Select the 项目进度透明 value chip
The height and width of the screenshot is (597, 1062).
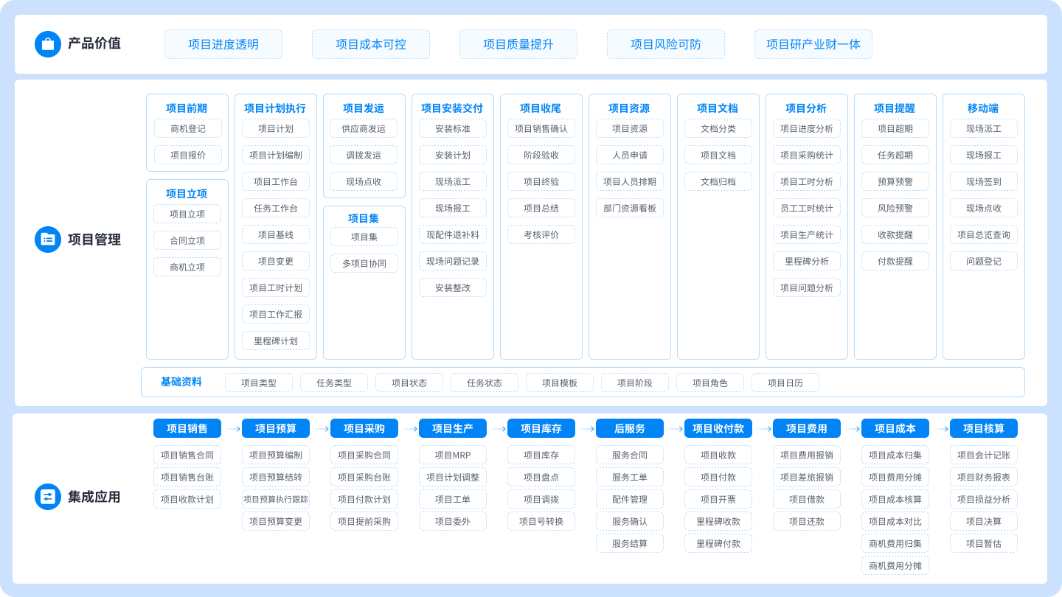pyautogui.click(x=223, y=44)
